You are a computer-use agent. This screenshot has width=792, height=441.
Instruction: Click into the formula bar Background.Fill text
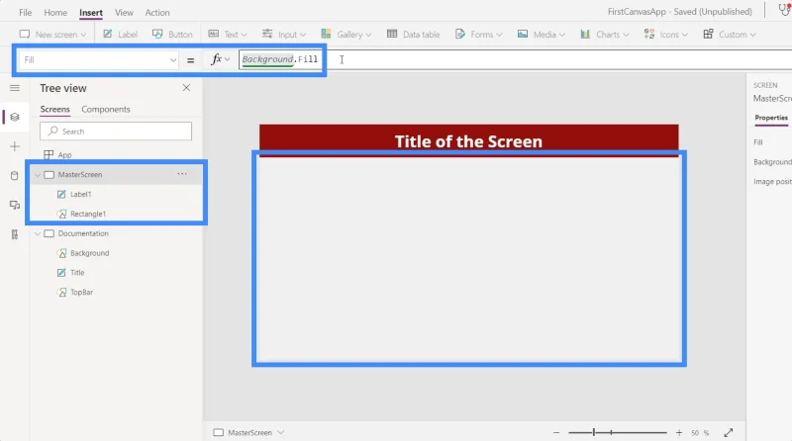(x=280, y=59)
